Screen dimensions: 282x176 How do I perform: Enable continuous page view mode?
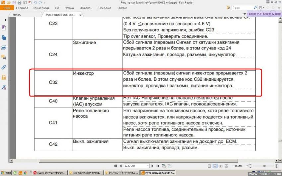(215, 166)
